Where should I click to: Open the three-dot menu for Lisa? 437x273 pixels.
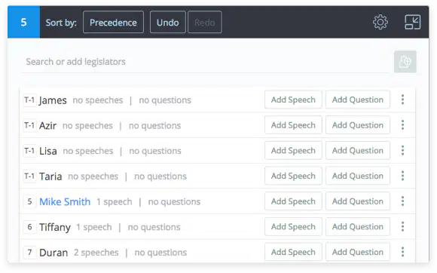402,150
